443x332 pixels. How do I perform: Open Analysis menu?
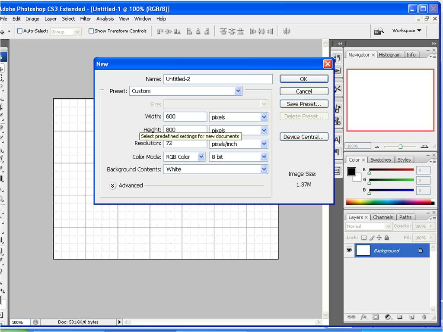[105, 19]
